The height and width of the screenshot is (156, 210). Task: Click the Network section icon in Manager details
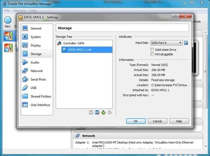coord(78,135)
